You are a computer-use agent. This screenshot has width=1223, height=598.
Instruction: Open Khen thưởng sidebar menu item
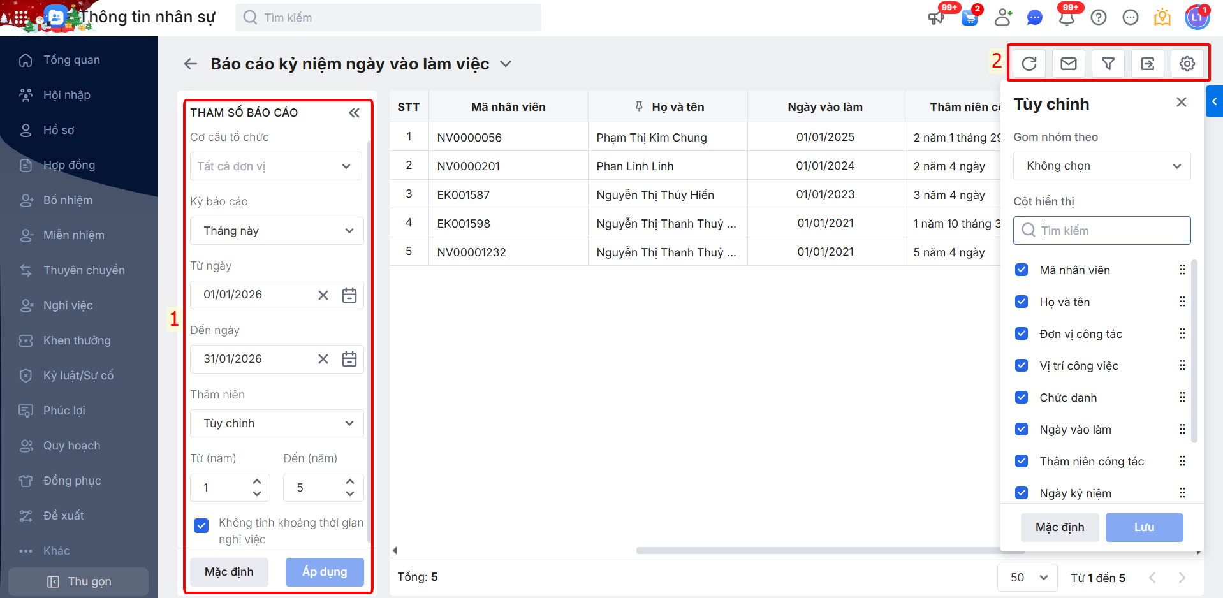(77, 340)
